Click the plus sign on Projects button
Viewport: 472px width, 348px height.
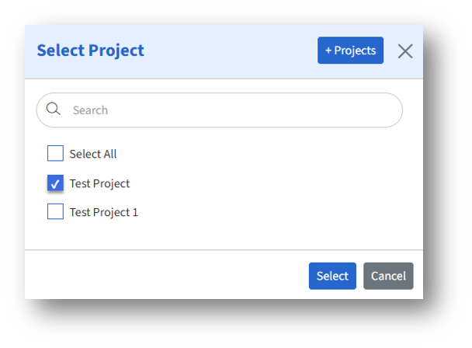[328, 50]
